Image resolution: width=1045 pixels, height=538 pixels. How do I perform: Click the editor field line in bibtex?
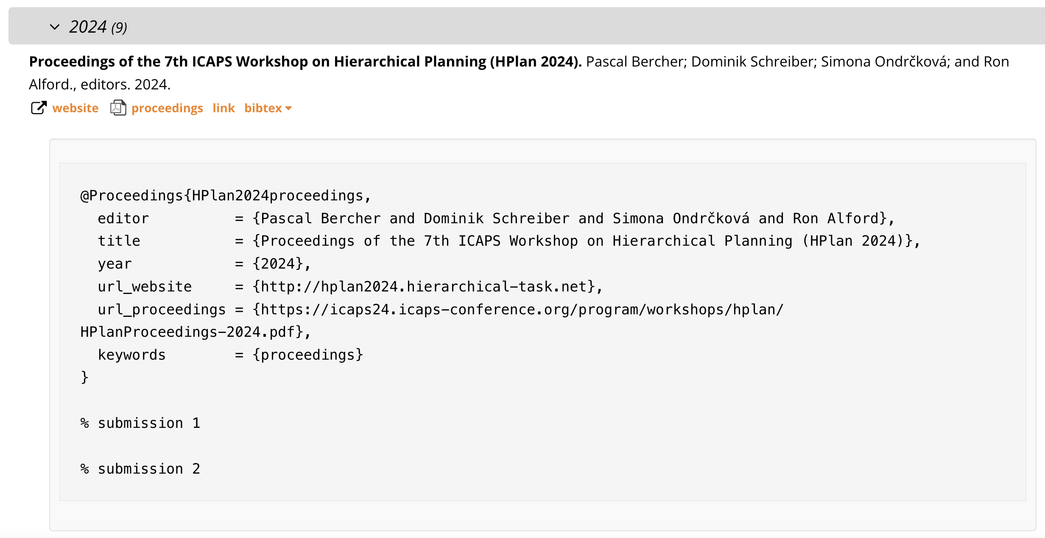[496, 218]
